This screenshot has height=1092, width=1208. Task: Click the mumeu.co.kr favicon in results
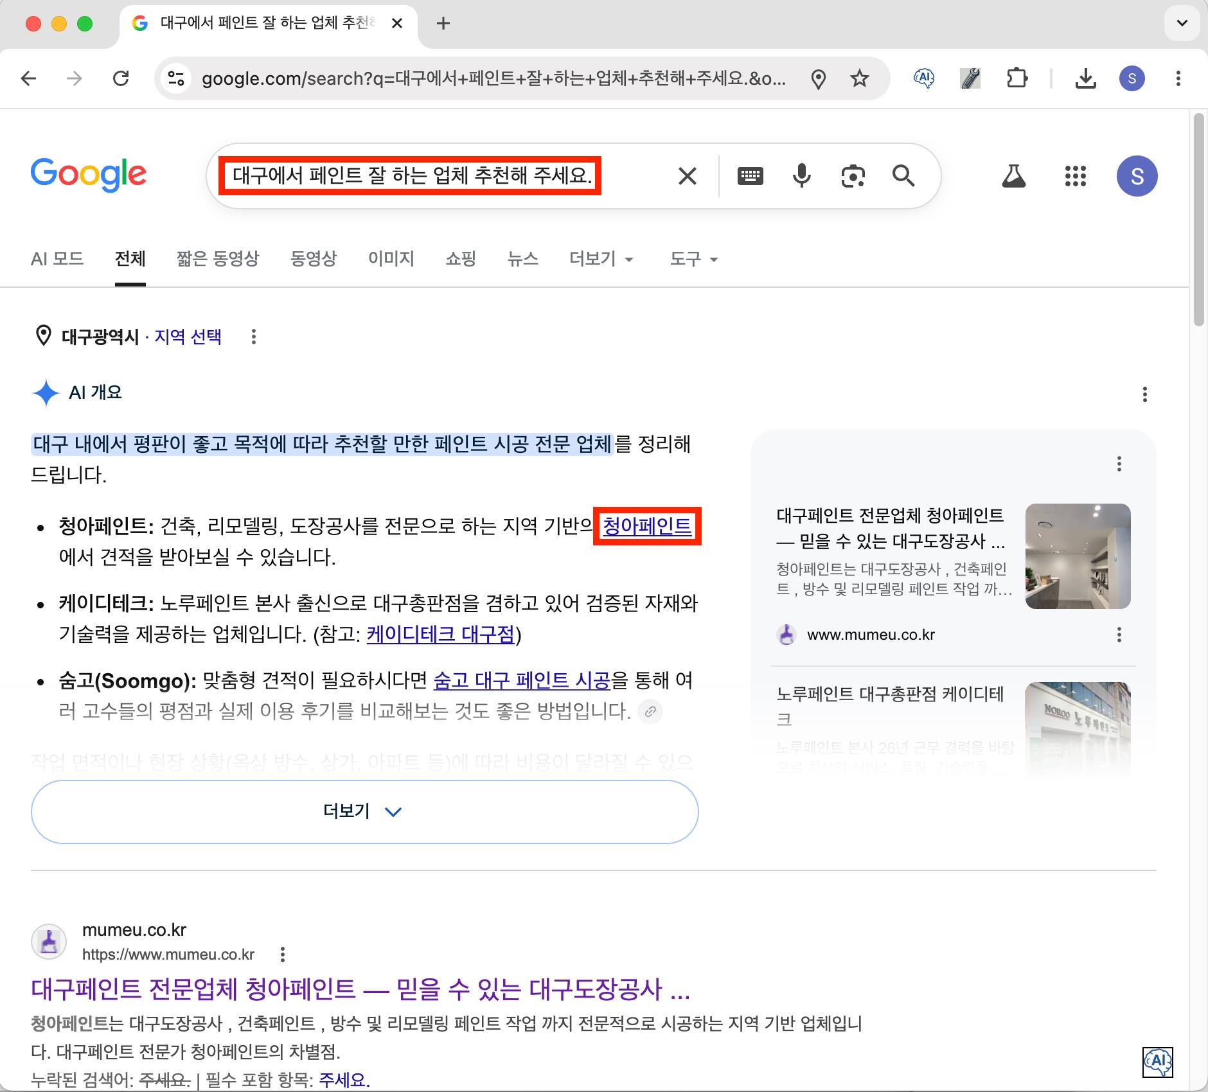49,942
